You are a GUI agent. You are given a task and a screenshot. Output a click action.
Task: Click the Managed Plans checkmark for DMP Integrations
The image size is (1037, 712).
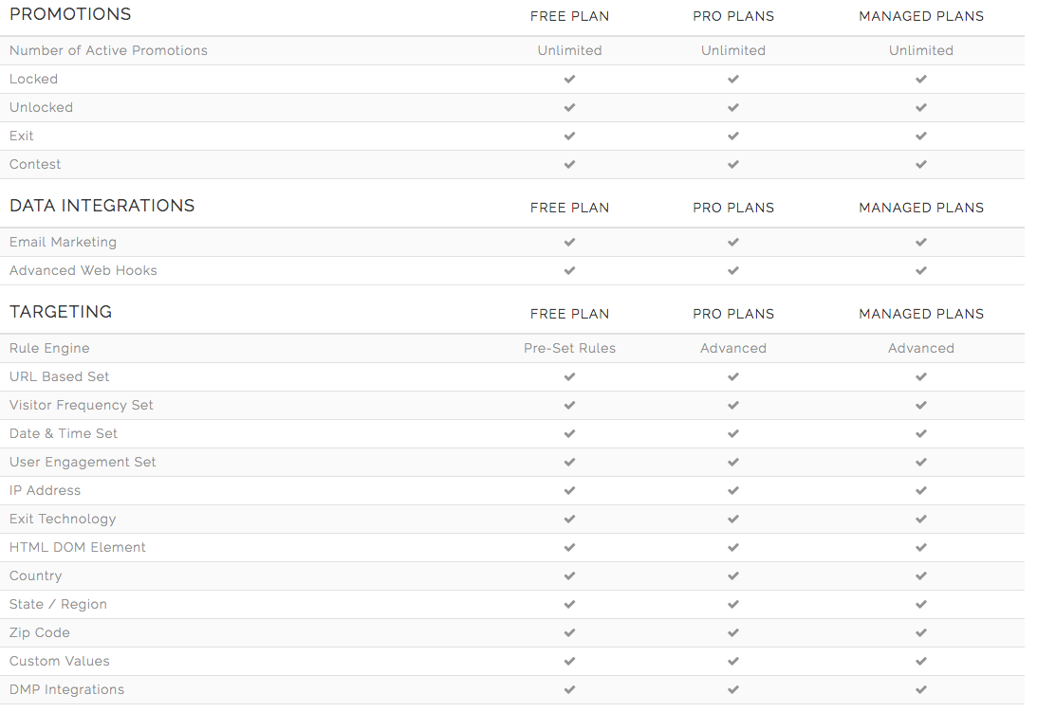921,690
